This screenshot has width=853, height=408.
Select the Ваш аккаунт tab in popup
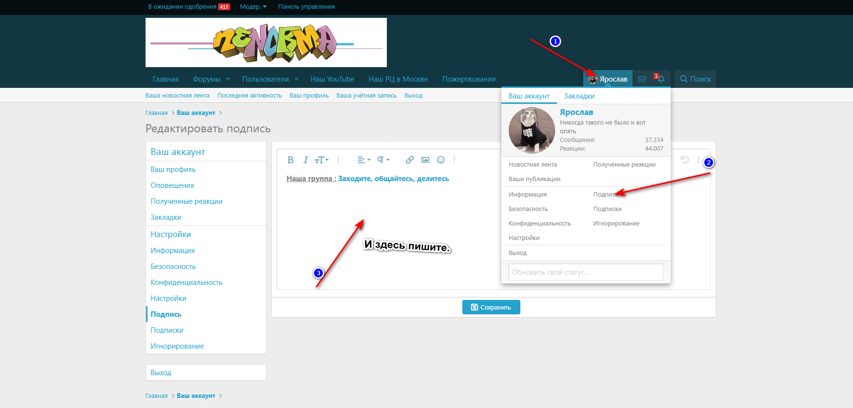(x=529, y=96)
